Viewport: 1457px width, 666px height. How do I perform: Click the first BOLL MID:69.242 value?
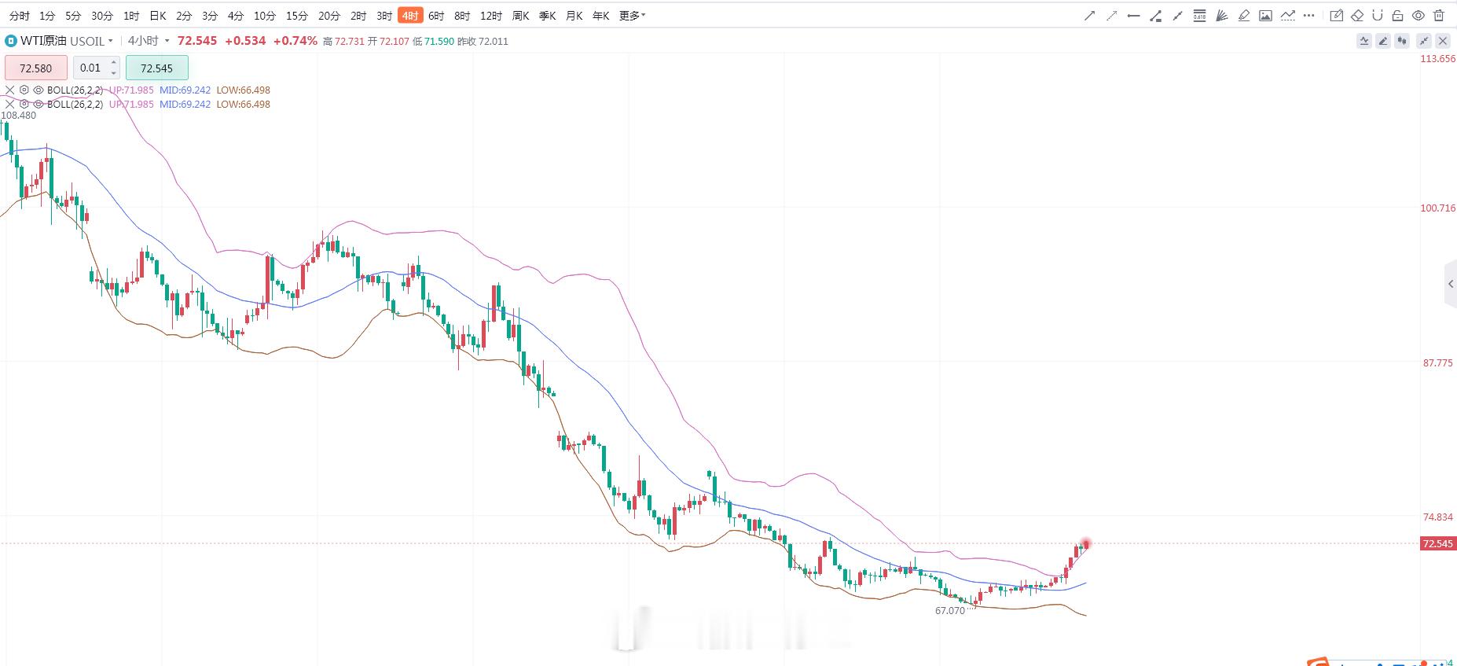pos(185,90)
